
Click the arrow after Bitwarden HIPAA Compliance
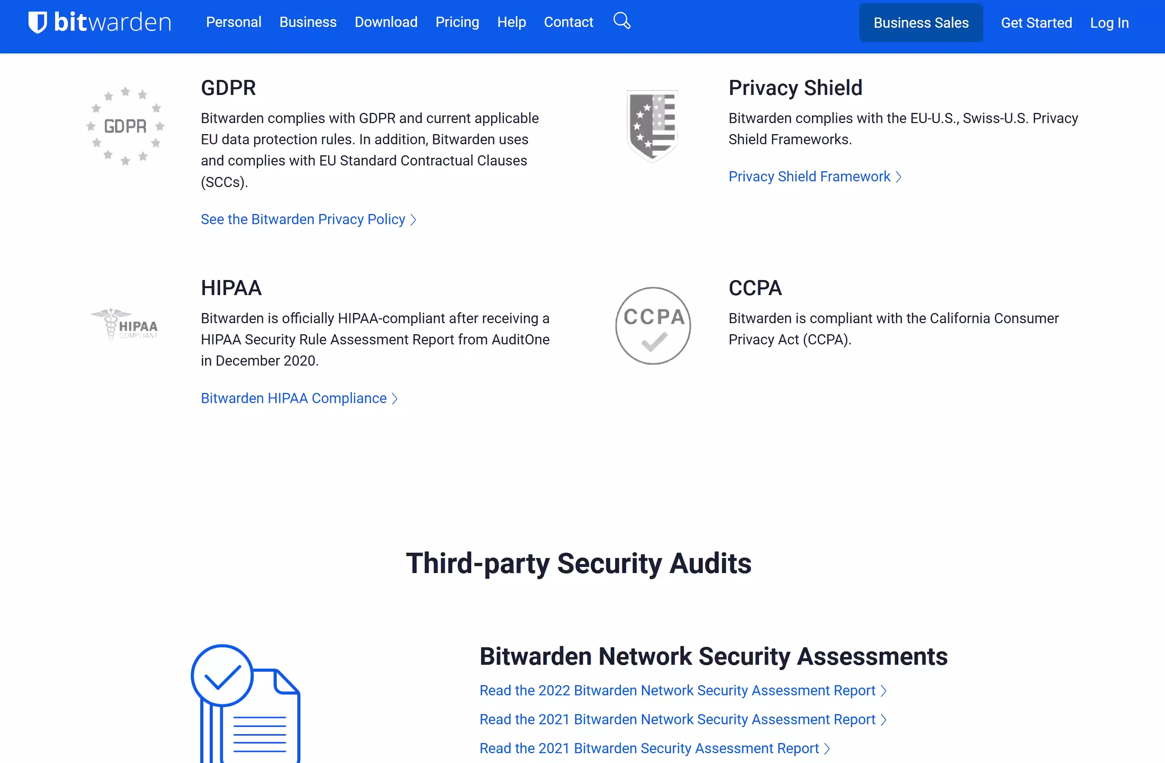click(x=395, y=399)
